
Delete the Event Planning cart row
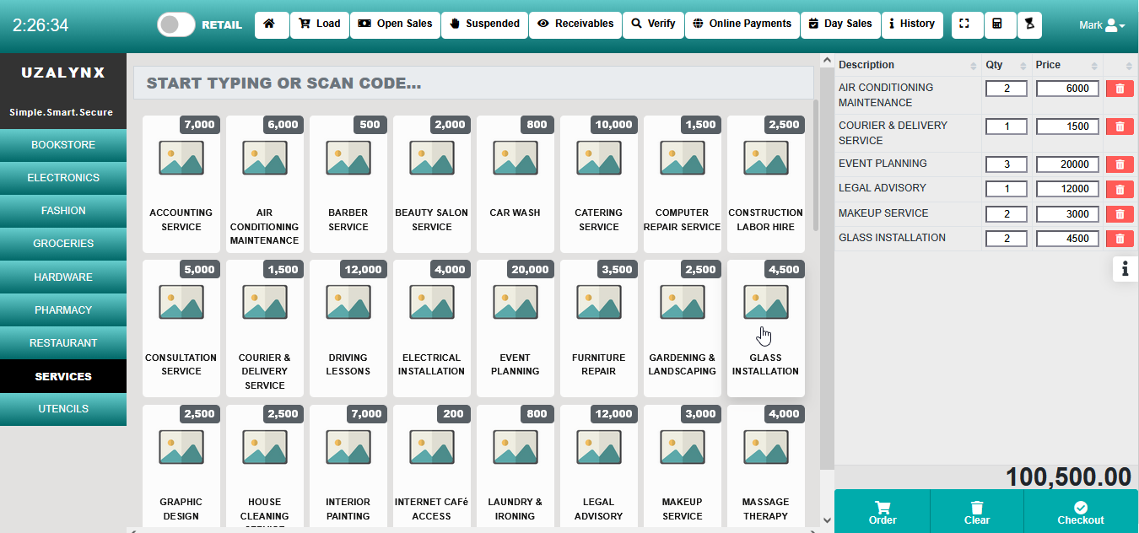point(1119,164)
